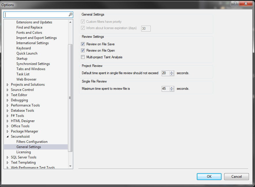Click the search magnifier icon

point(70,15)
